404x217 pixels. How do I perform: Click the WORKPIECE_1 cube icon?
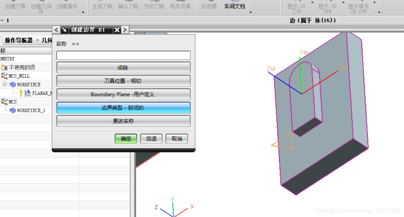click(x=12, y=111)
